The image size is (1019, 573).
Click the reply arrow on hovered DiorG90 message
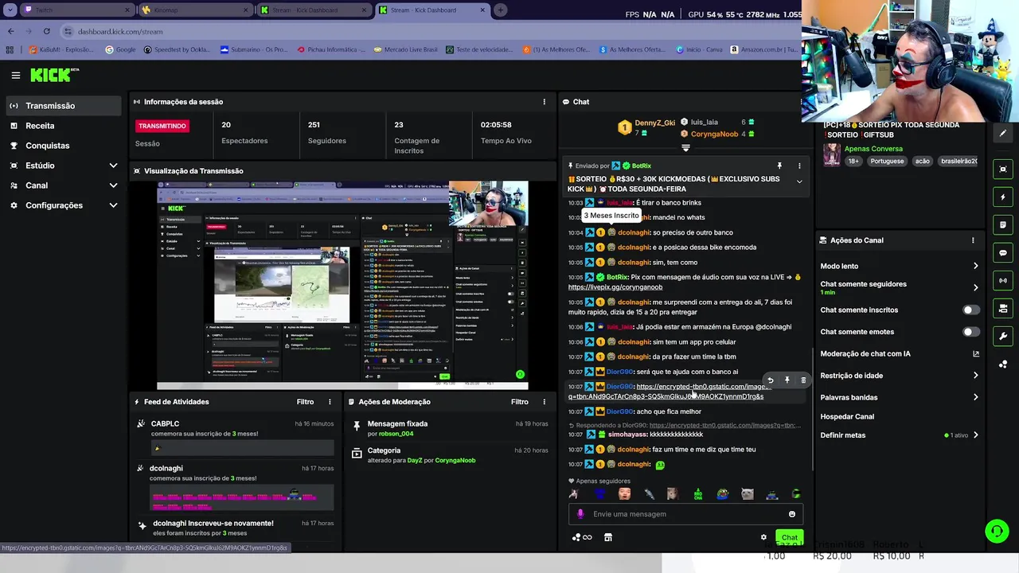point(770,380)
